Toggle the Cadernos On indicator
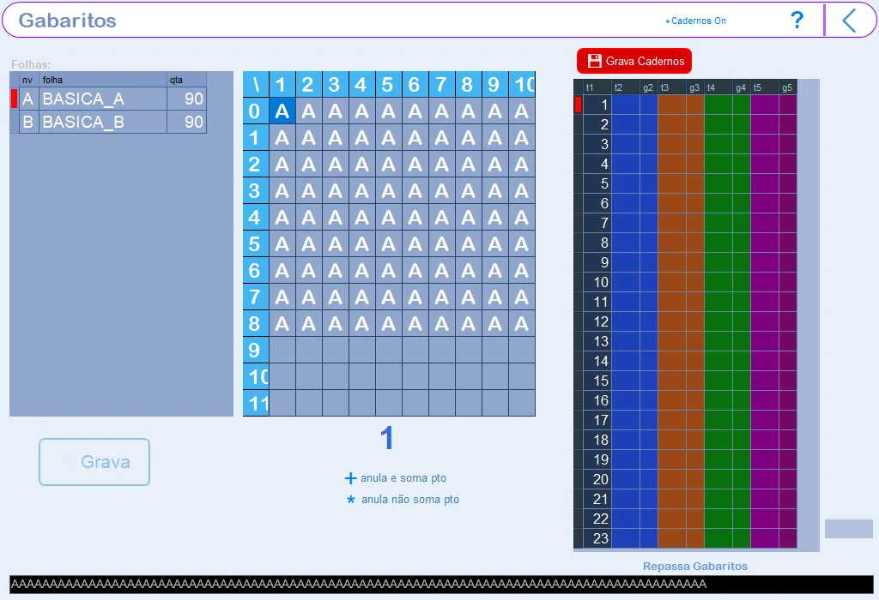Viewport: 879px width, 600px height. 695,21
